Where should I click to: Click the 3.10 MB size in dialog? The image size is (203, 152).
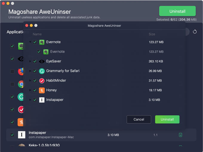[154, 100]
